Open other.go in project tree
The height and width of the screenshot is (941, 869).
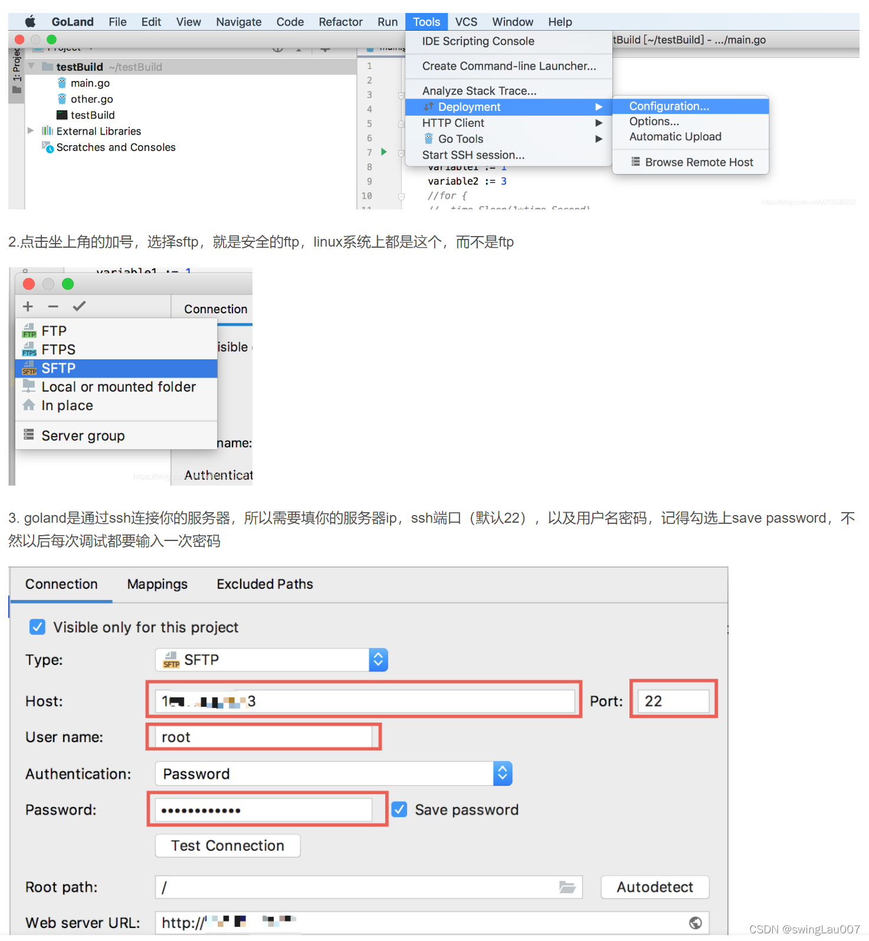click(x=92, y=99)
